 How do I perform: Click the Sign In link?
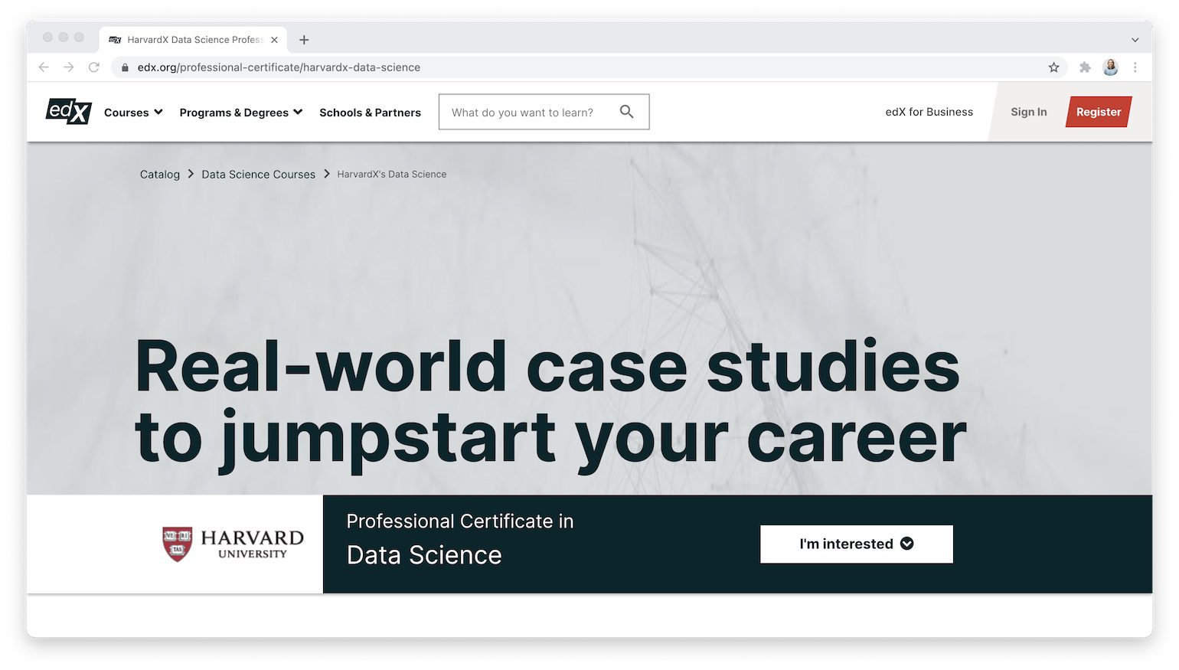[1028, 112]
